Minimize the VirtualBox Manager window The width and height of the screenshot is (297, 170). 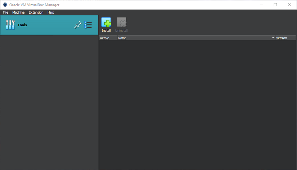[x=262, y=5]
